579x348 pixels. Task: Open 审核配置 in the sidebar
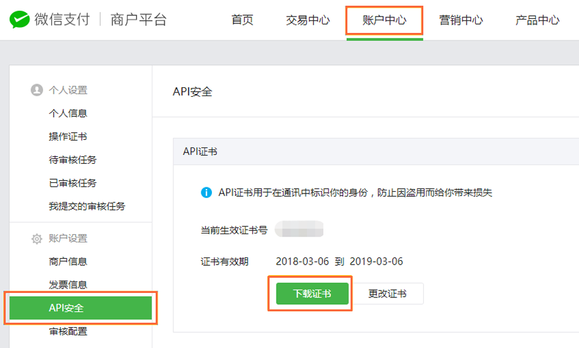click(68, 331)
